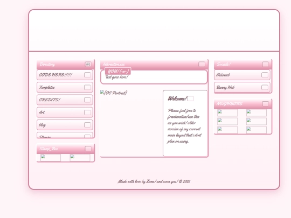This screenshot has width=291, height=218.
Task: Click the top-right NEIGHBORS button image
Action: coord(257,112)
